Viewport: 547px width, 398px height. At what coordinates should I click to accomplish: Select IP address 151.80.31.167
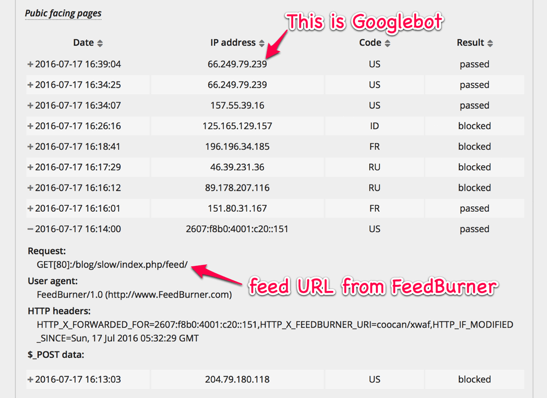(x=237, y=209)
